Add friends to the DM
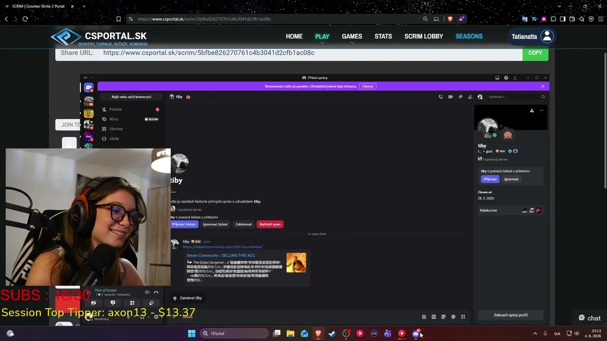Screen dimensions: 607x341 (470, 97)
